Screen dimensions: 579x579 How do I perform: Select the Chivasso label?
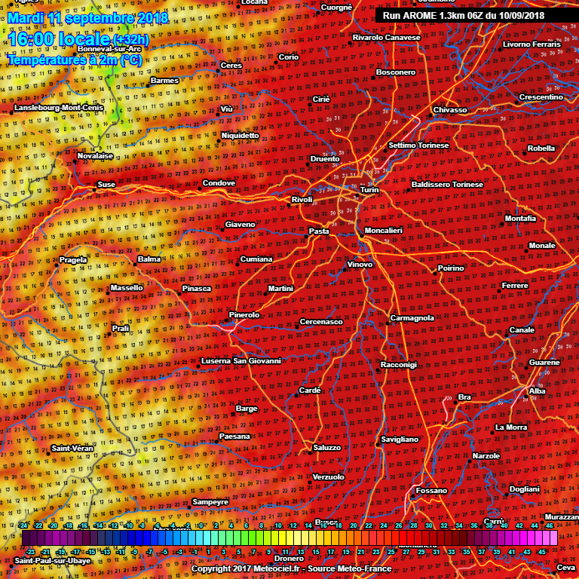click(450, 109)
